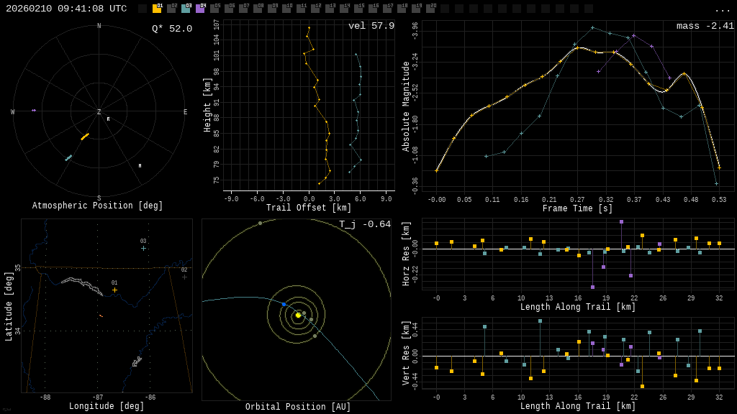
Task: Click station 01 yellow cross on map
Action: 114,290
